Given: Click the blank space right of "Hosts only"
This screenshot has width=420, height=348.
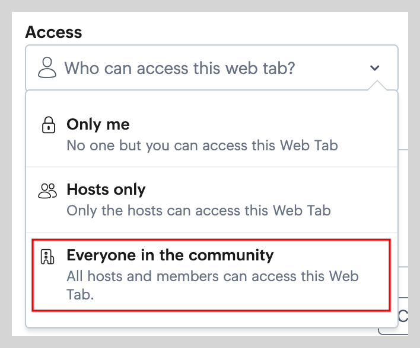Looking at the screenshot, I should coord(267,190).
